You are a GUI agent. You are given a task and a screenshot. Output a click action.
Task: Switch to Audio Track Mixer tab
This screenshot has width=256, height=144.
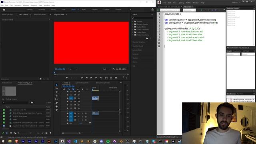(x=40, y=14)
